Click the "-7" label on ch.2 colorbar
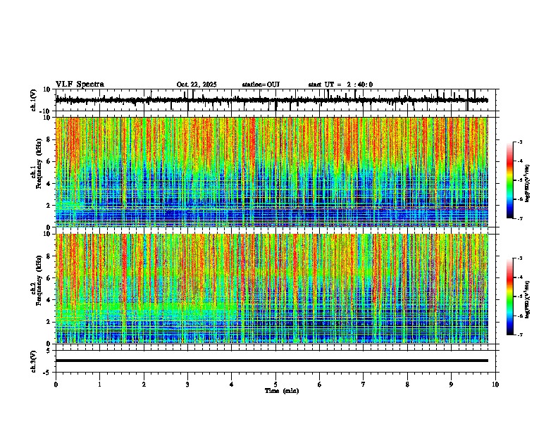This screenshot has width=558, height=431. pyautogui.click(x=519, y=335)
